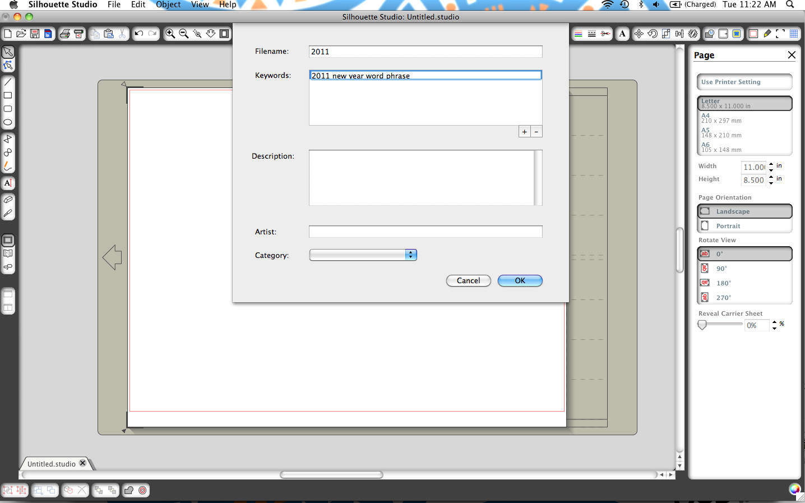Viewport: 805px width, 503px height.
Task: Click Reveal Carrier Sheet percent stepper
Action: click(x=774, y=325)
